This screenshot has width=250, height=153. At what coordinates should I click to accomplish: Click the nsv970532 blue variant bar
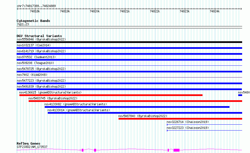[129, 60]
